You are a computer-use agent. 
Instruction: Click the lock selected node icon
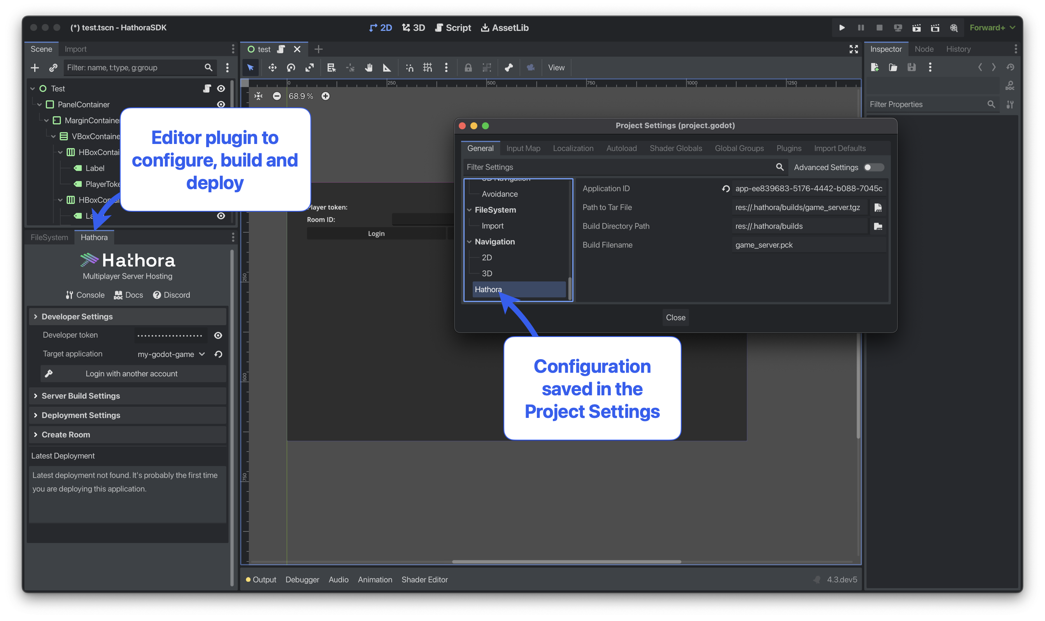pyautogui.click(x=468, y=67)
